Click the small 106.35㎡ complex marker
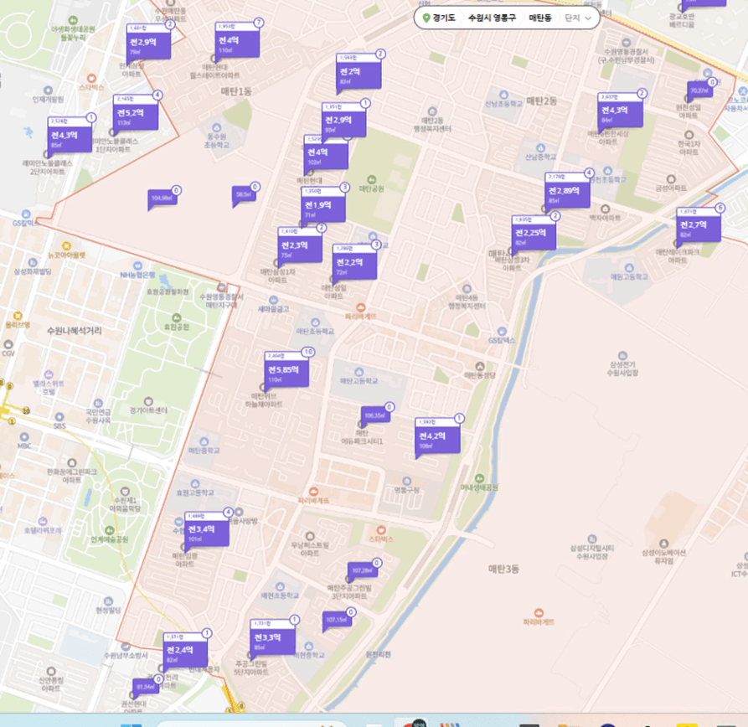The height and width of the screenshot is (727, 748). 374,415
